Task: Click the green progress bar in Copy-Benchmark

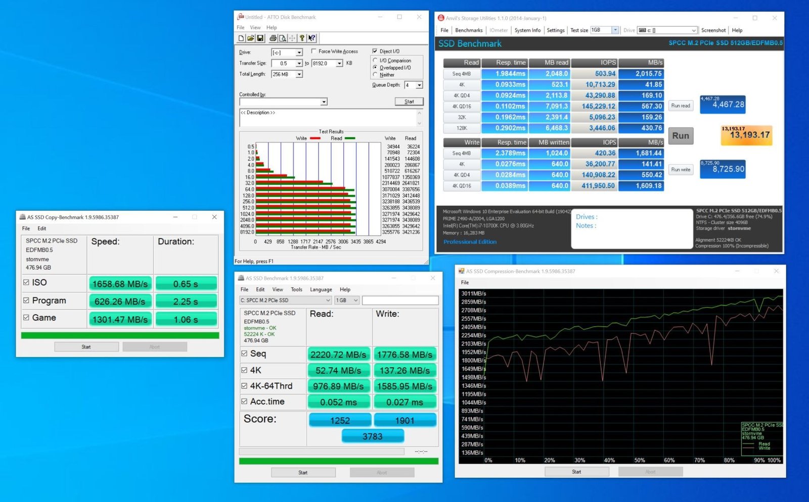Action: pos(120,335)
